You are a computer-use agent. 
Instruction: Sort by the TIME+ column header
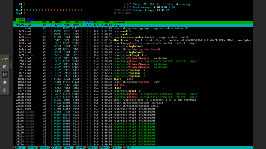[x=107, y=22]
